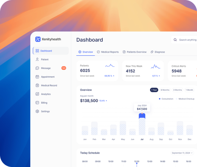Switch to the Patients Overview tab

click(x=134, y=52)
